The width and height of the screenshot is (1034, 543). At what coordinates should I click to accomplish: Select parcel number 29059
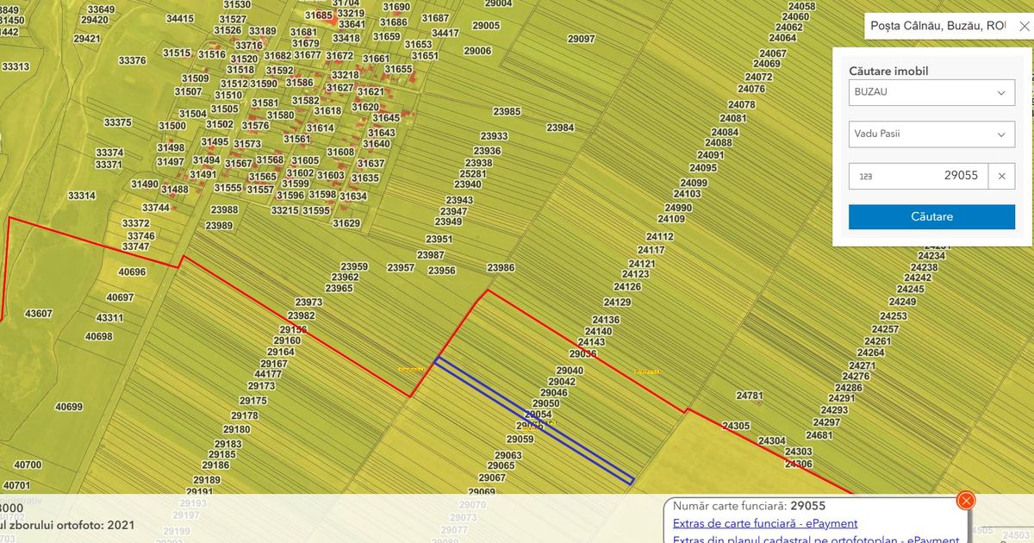(x=520, y=440)
